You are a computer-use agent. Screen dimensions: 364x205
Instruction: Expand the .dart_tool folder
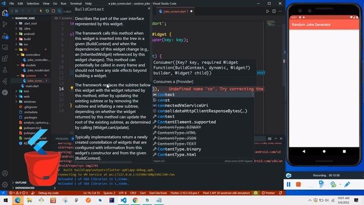coord(30,23)
